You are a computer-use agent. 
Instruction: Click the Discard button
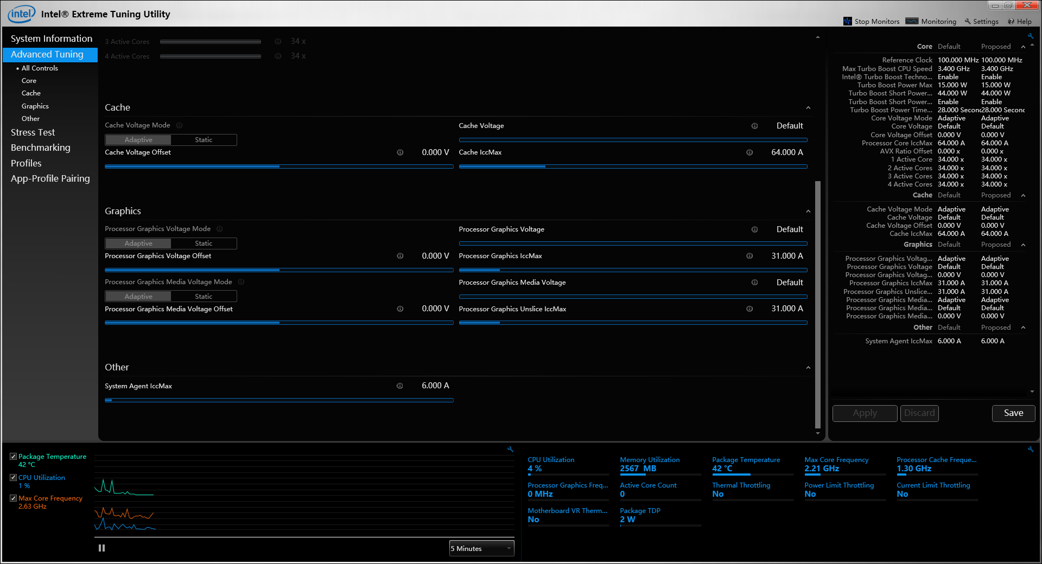(x=919, y=413)
